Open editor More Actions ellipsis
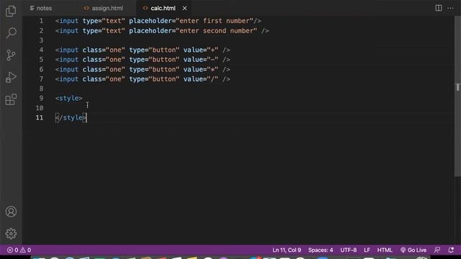 pos(450,8)
